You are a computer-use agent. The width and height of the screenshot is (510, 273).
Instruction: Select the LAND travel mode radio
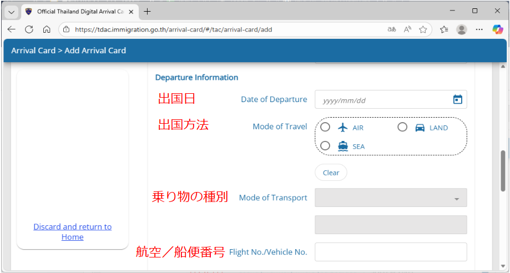(x=403, y=127)
